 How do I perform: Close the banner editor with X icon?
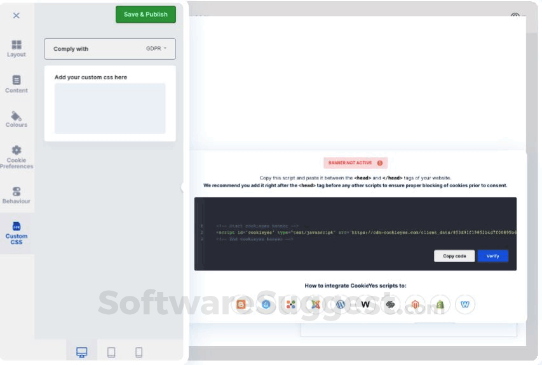click(17, 15)
